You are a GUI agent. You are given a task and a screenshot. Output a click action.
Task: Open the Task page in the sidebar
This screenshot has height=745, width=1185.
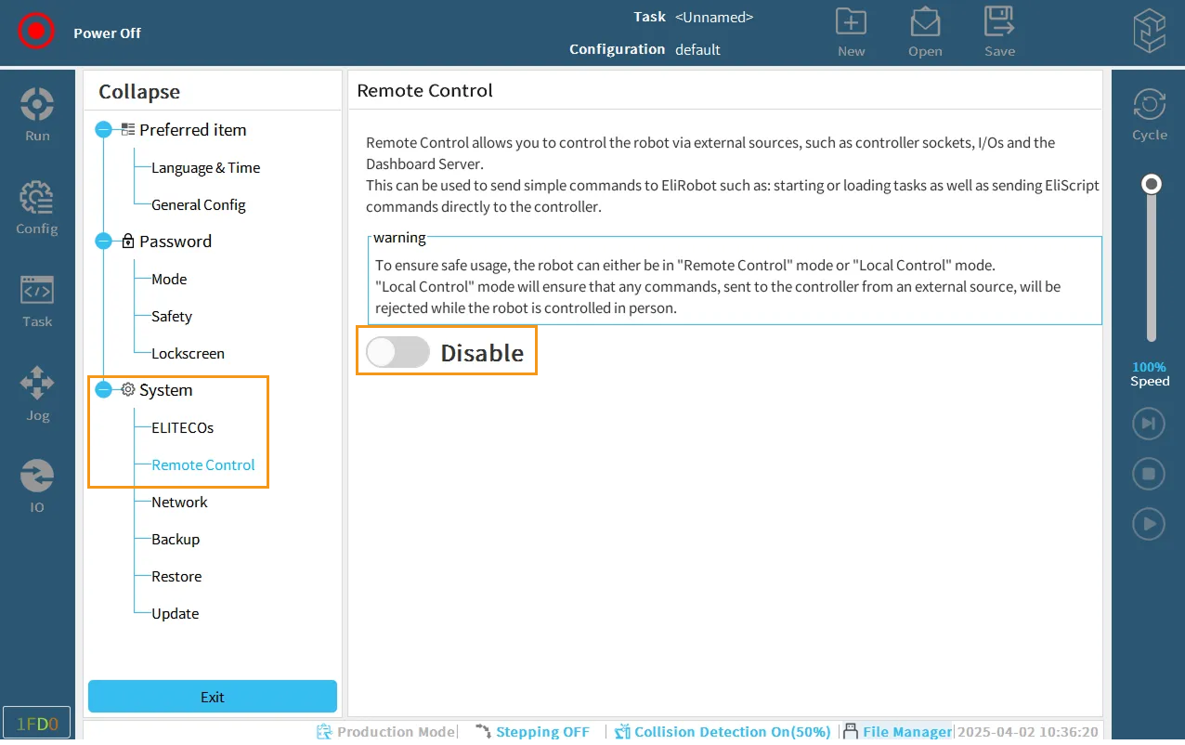pos(37,300)
